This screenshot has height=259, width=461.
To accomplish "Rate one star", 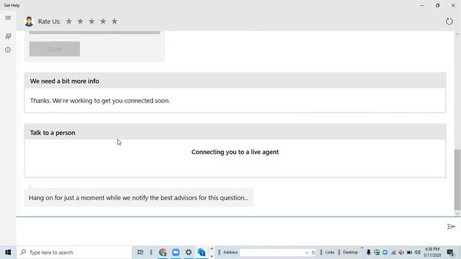I will point(69,21).
